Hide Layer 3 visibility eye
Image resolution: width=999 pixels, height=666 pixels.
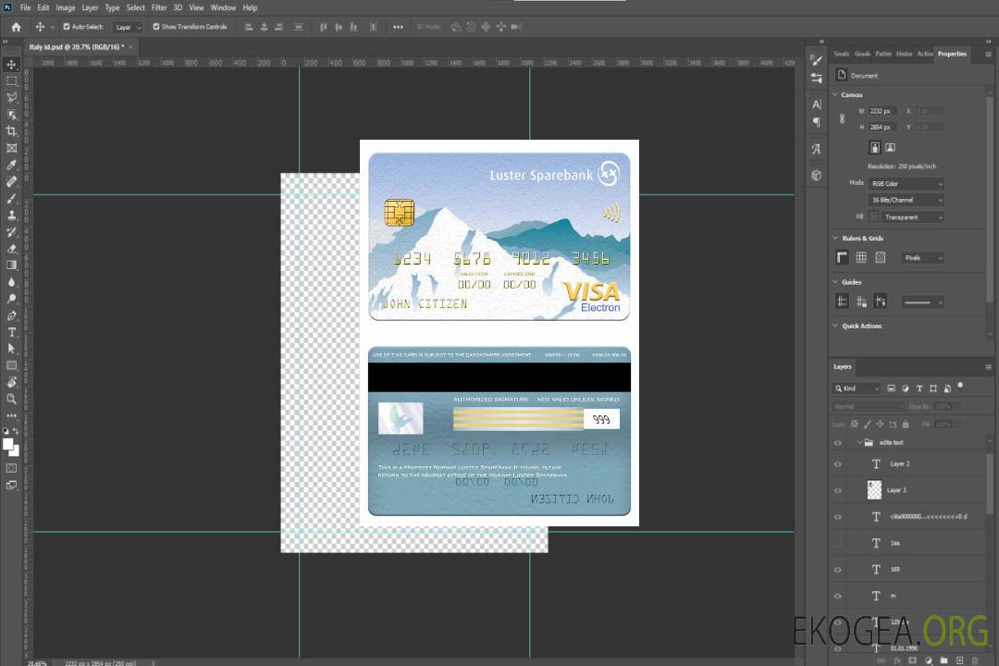click(838, 491)
